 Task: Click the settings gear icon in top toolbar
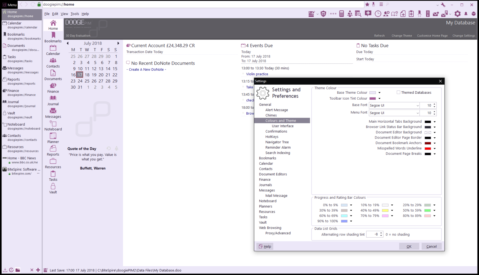click(x=457, y=14)
